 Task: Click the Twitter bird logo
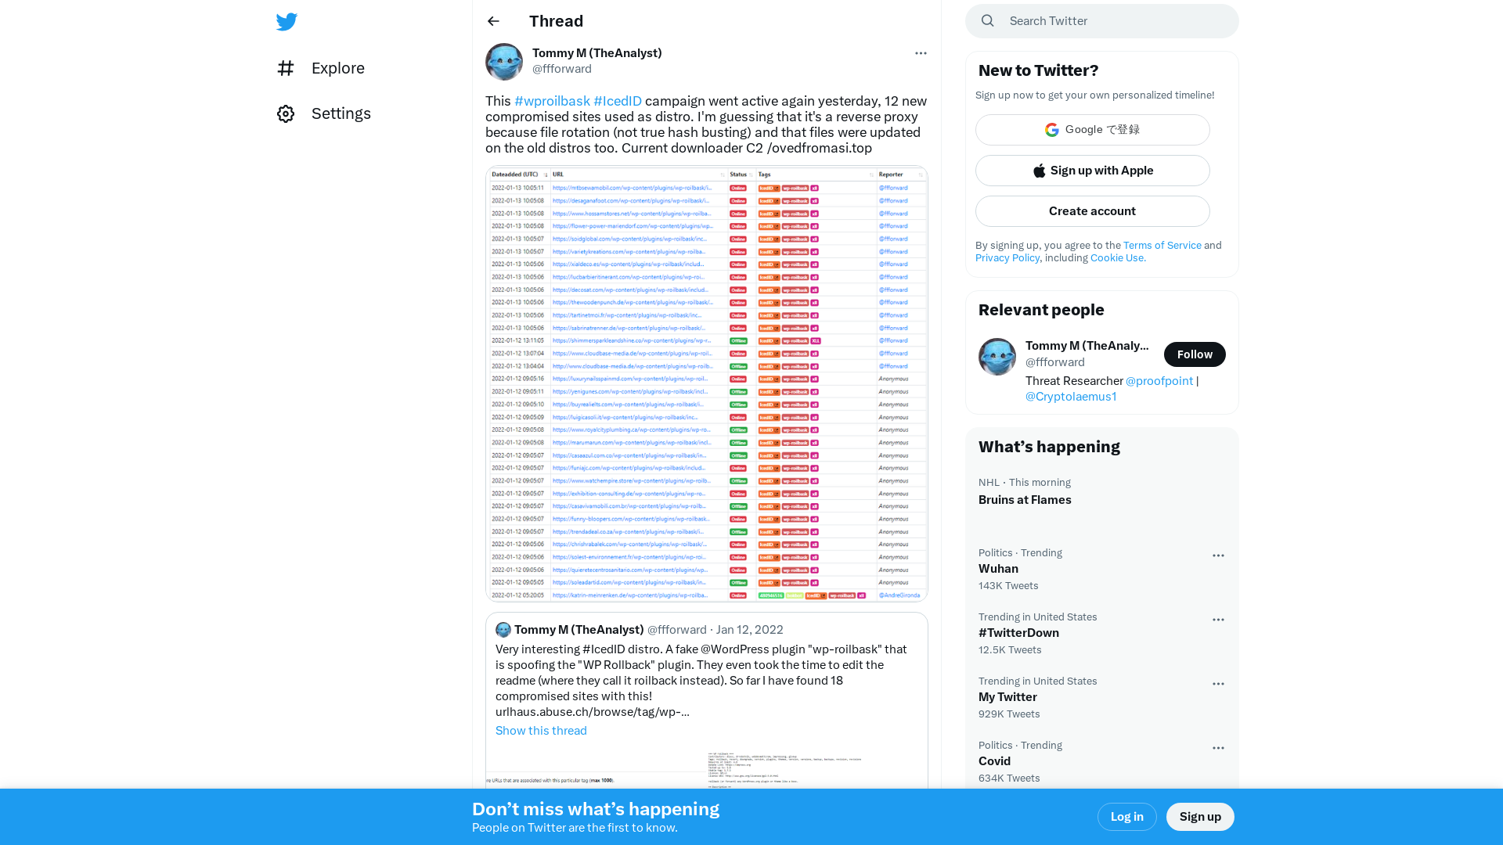coord(287,21)
